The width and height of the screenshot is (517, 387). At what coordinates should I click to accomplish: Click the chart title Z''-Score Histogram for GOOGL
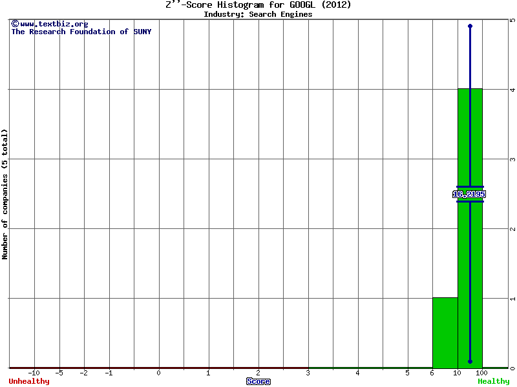(x=258, y=5)
